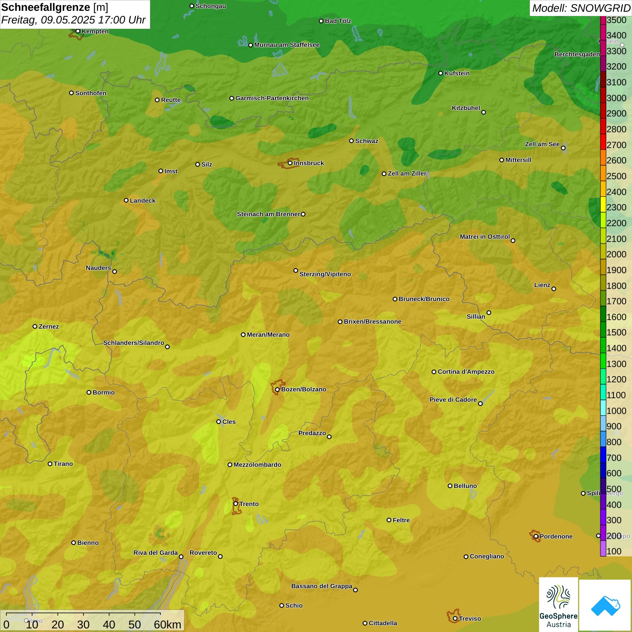
Task: Click the Schneefallgrenze [m] title
Action: [x=55, y=7]
